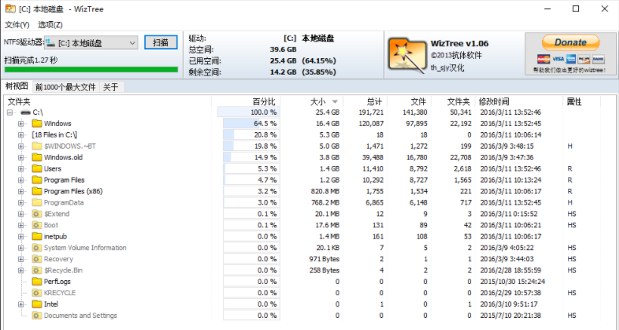Click the 39,488 total count value
The height and width of the screenshot is (330, 619).
point(373,157)
